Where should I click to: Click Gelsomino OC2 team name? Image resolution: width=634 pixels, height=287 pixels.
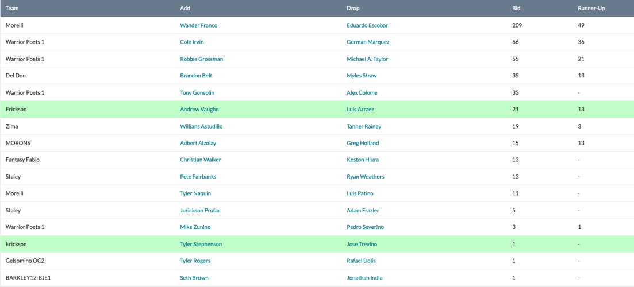[x=25, y=261]
